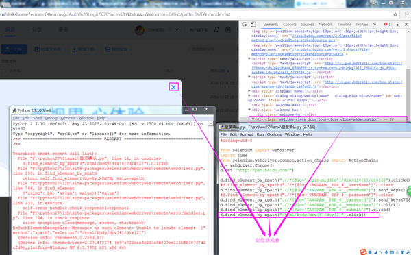Sort by modified date using the blue arrow
Screen dimensions: 411x255
(x=228, y=71)
